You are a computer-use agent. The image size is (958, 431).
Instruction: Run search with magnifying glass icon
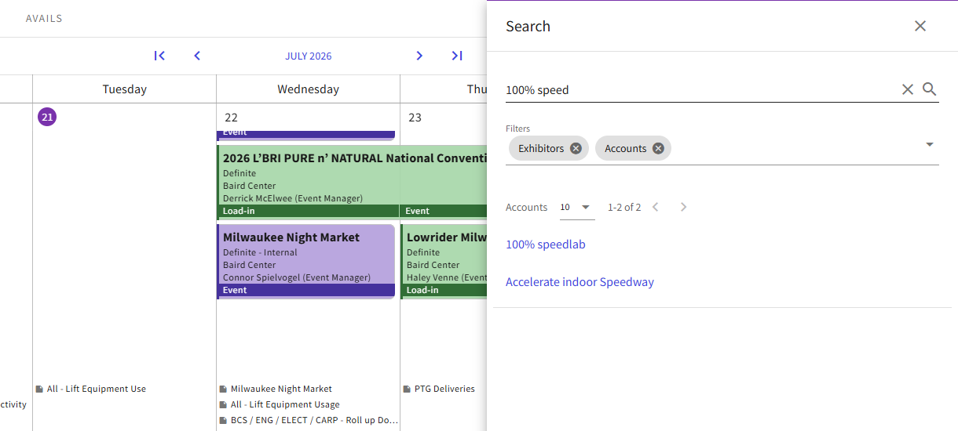point(930,89)
